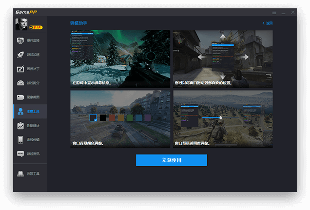This screenshot has width=310, height=210.
Task: View the 窗口背景颜色调整 preview image
Action: tap(120, 119)
